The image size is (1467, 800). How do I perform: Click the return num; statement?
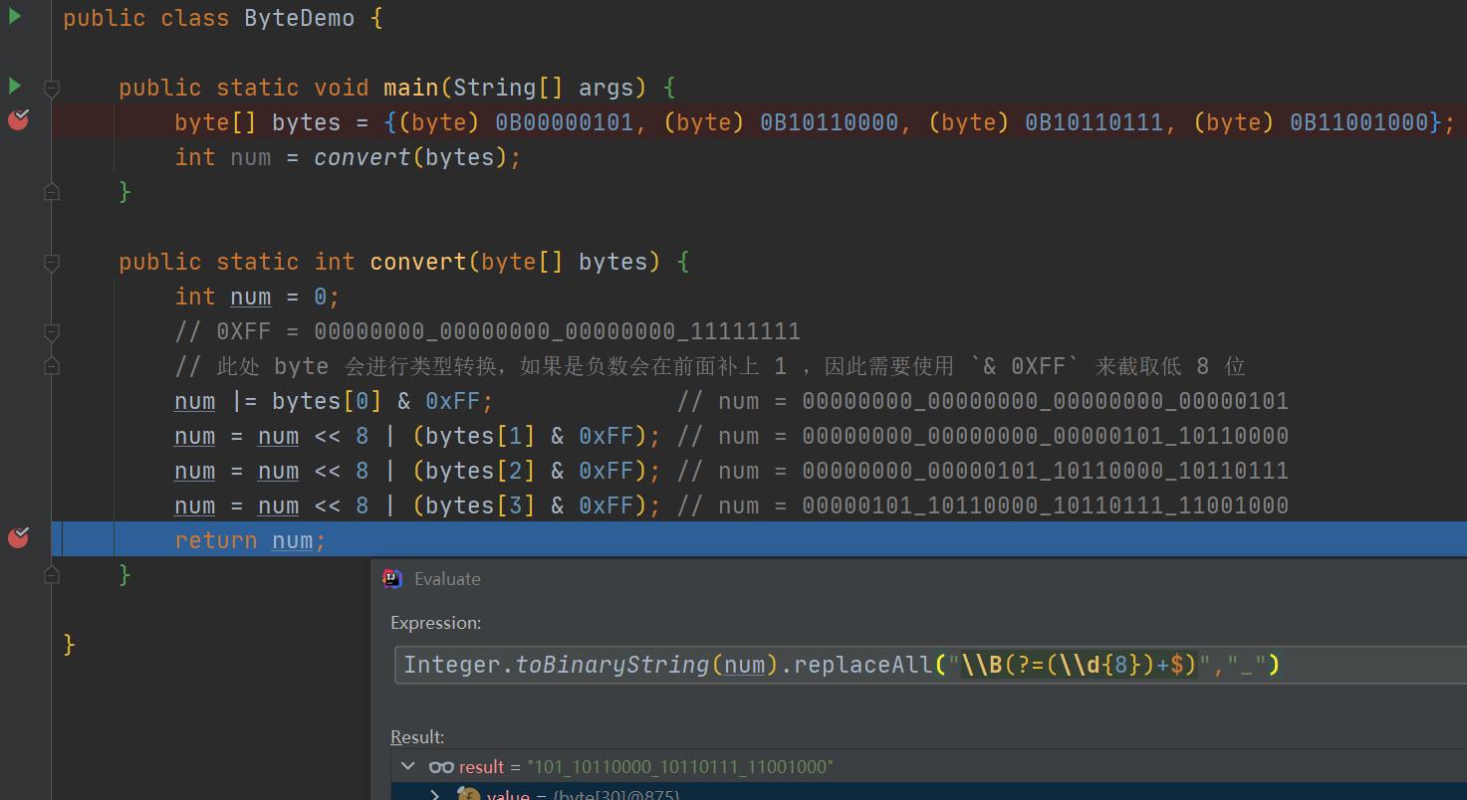point(250,540)
